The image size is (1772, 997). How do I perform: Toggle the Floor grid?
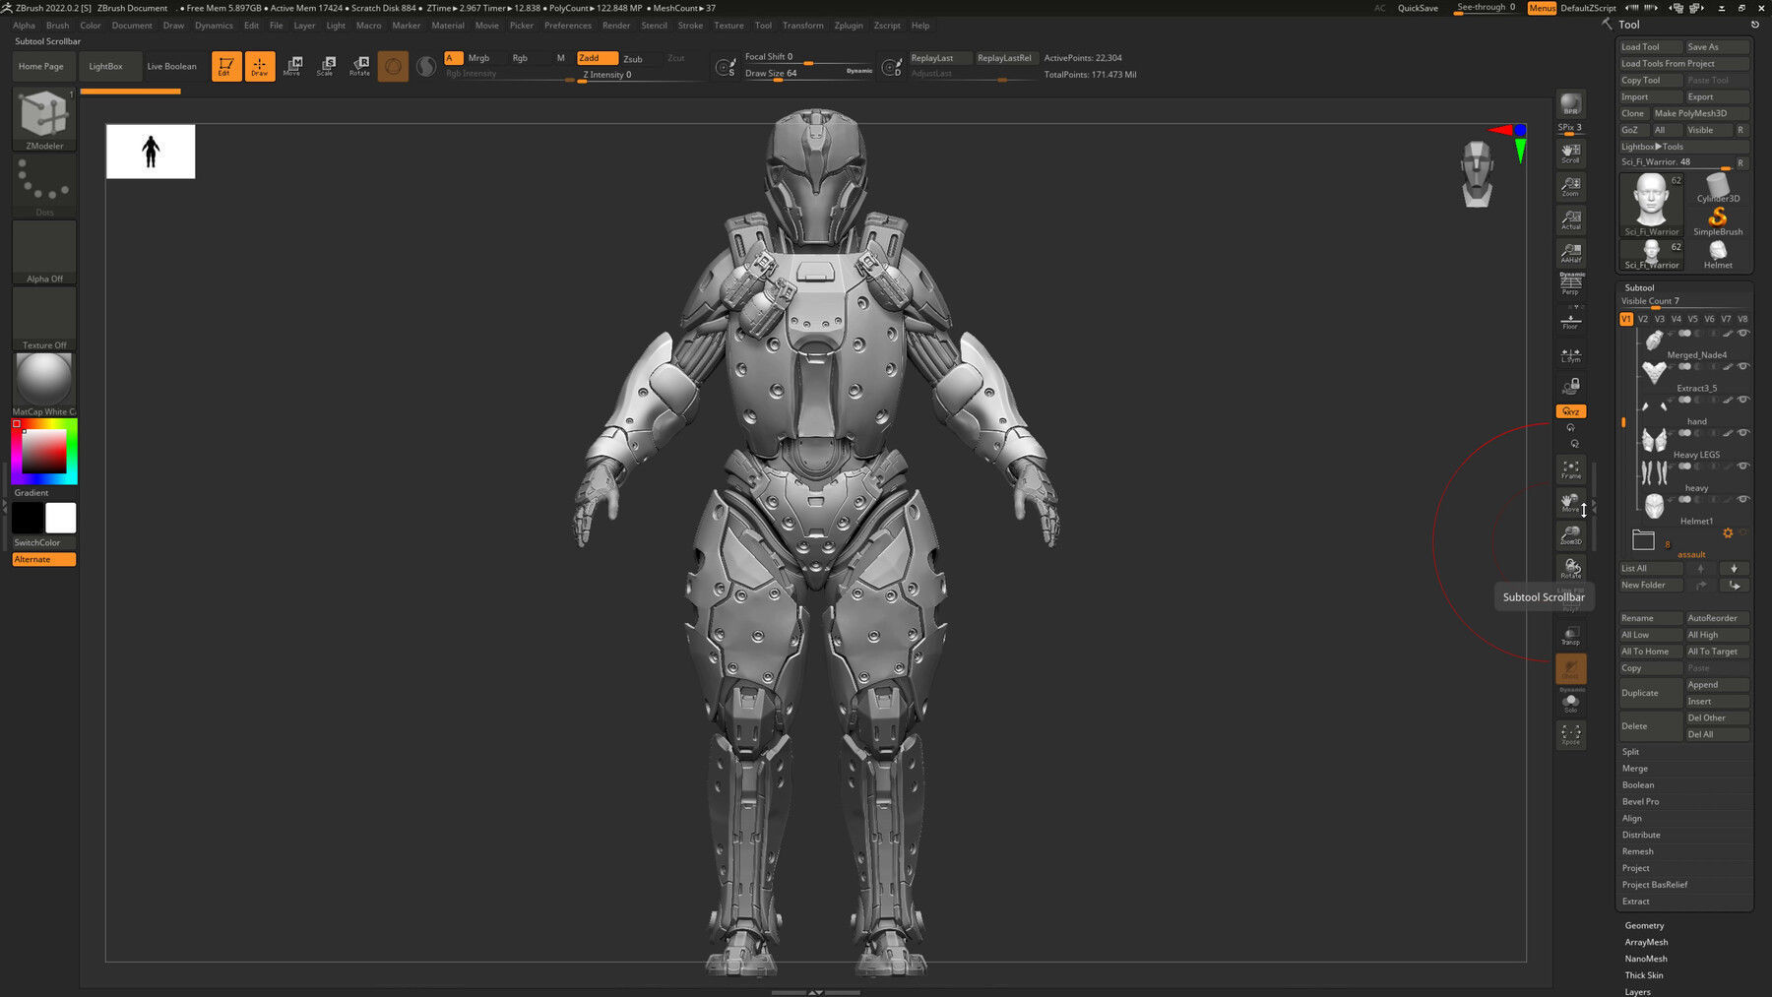(1571, 320)
